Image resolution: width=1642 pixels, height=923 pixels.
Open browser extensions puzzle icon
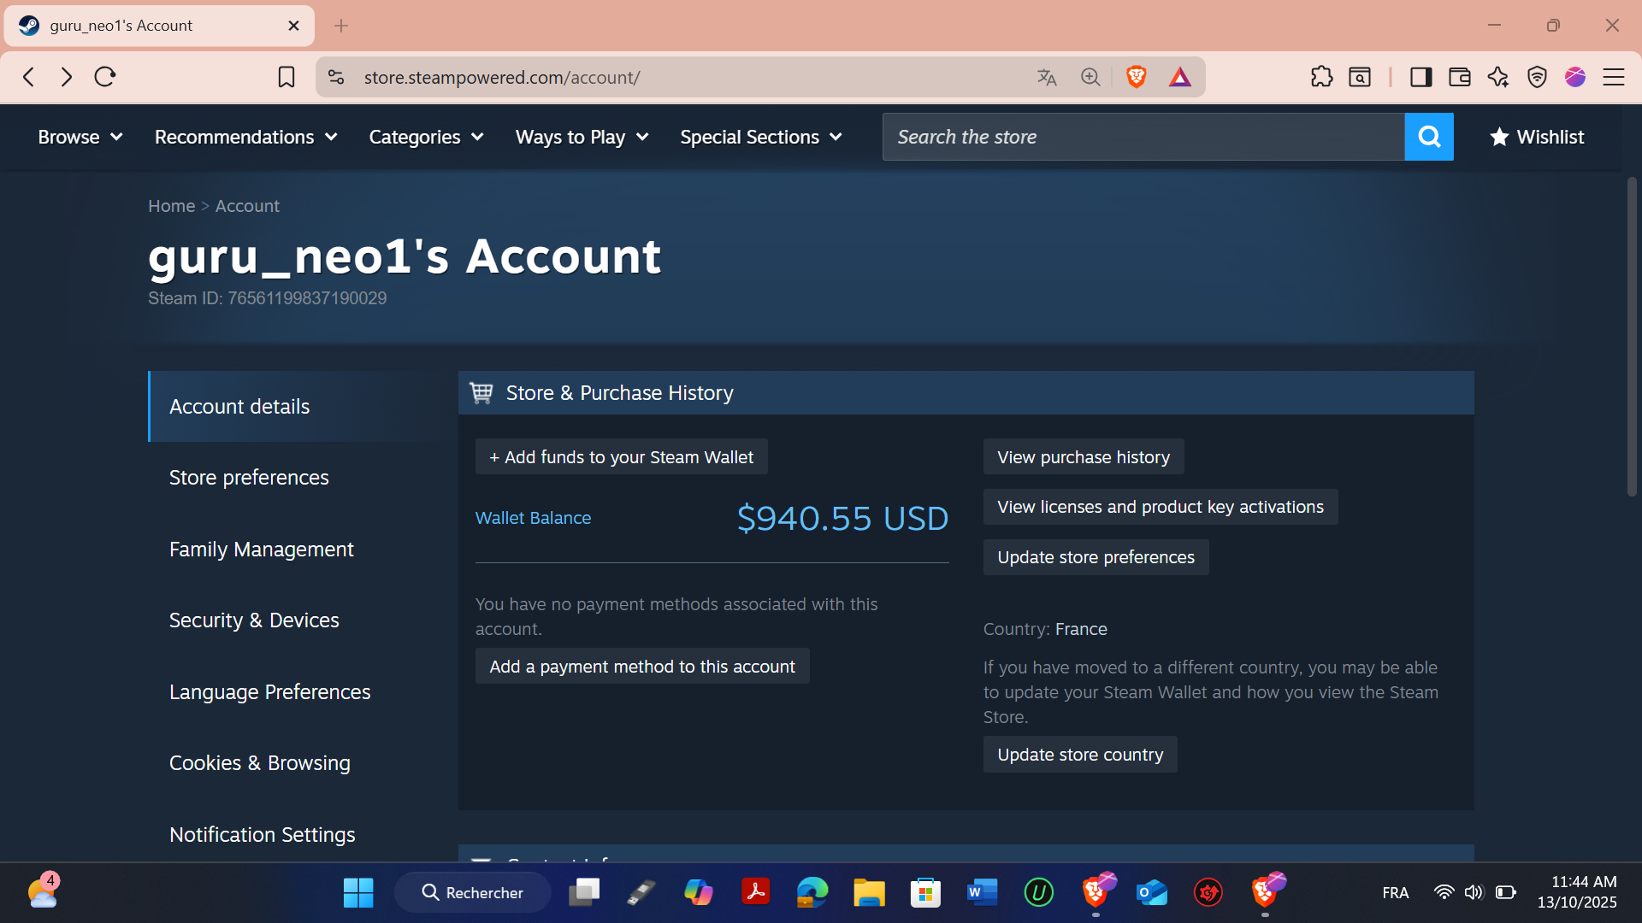click(1321, 77)
